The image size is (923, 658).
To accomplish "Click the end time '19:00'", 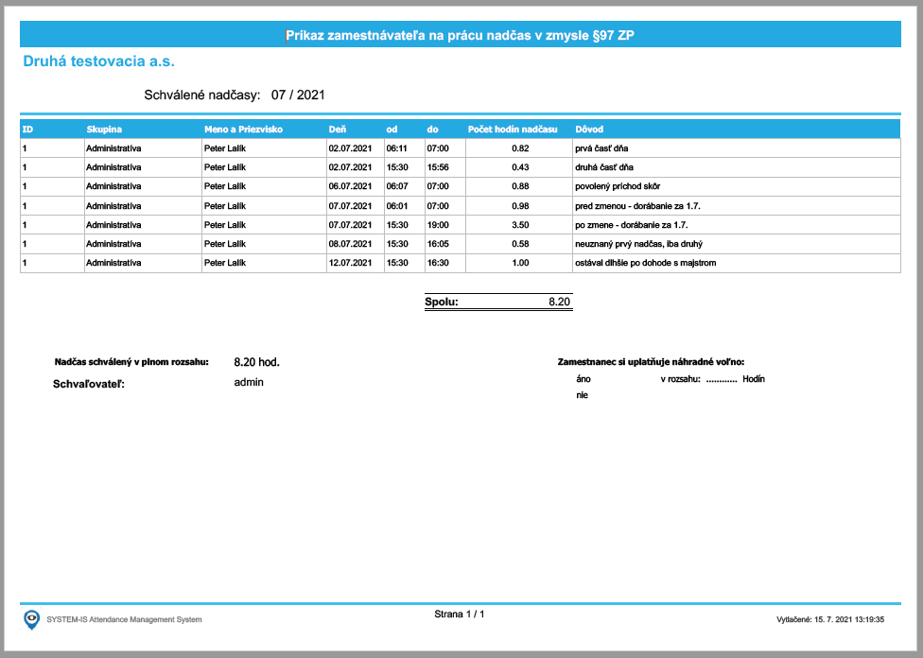I will 438,225.
